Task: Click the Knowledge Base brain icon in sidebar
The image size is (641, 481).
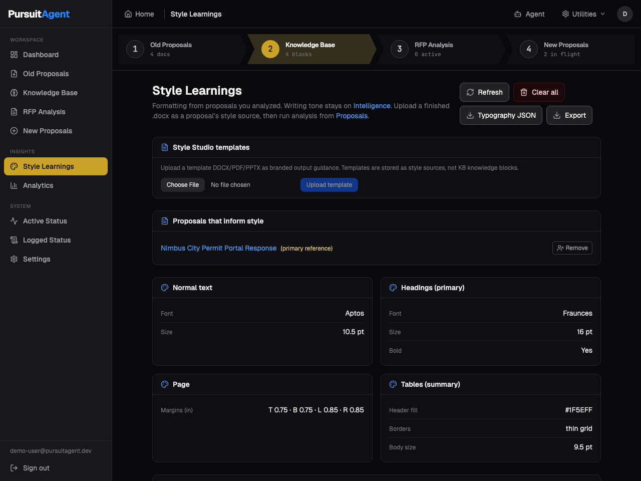Action: (x=14, y=93)
